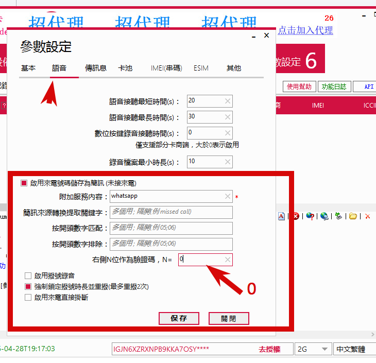The height and width of the screenshot is (363, 376).
Task: Switch to the 基本 tab
Action: coord(28,68)
